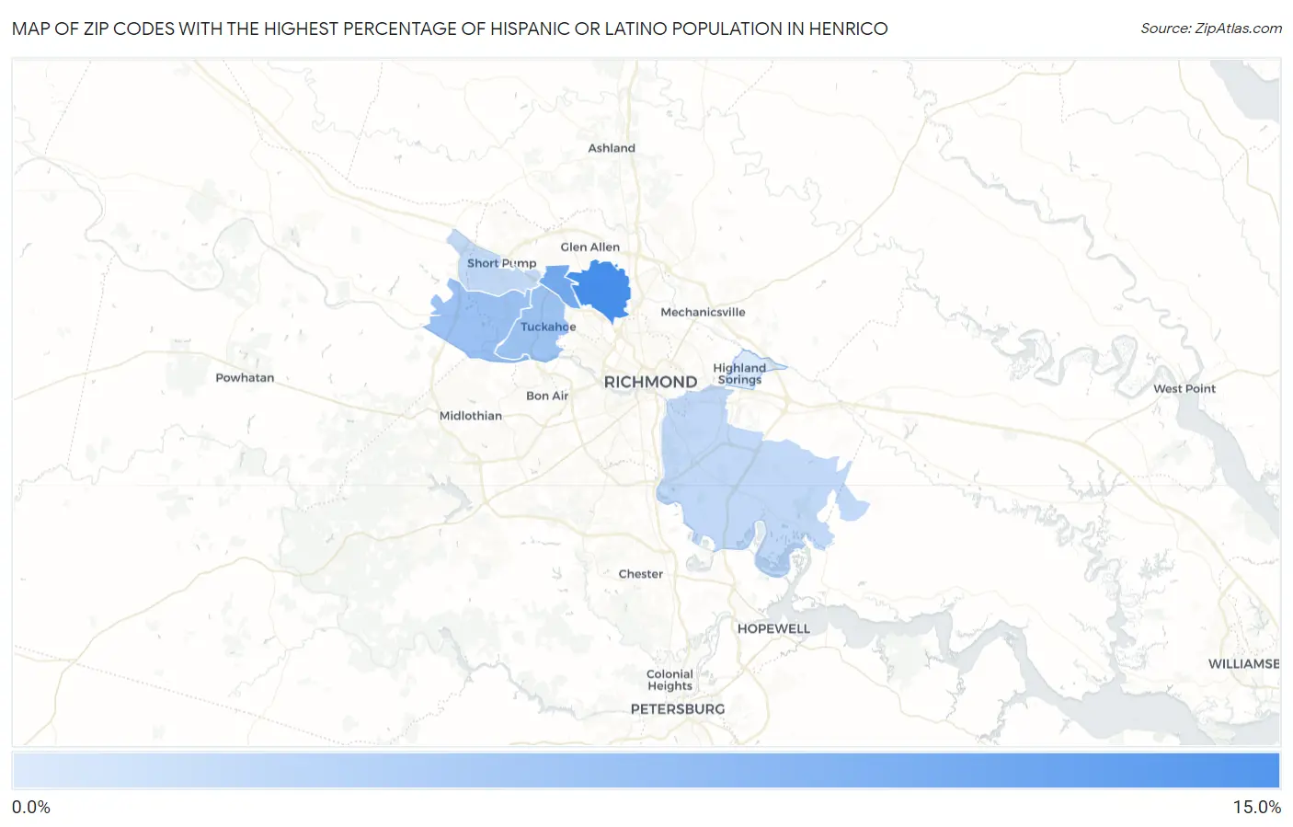
Task: Click the Powhatan label
Action: click(x=245, y=377)
